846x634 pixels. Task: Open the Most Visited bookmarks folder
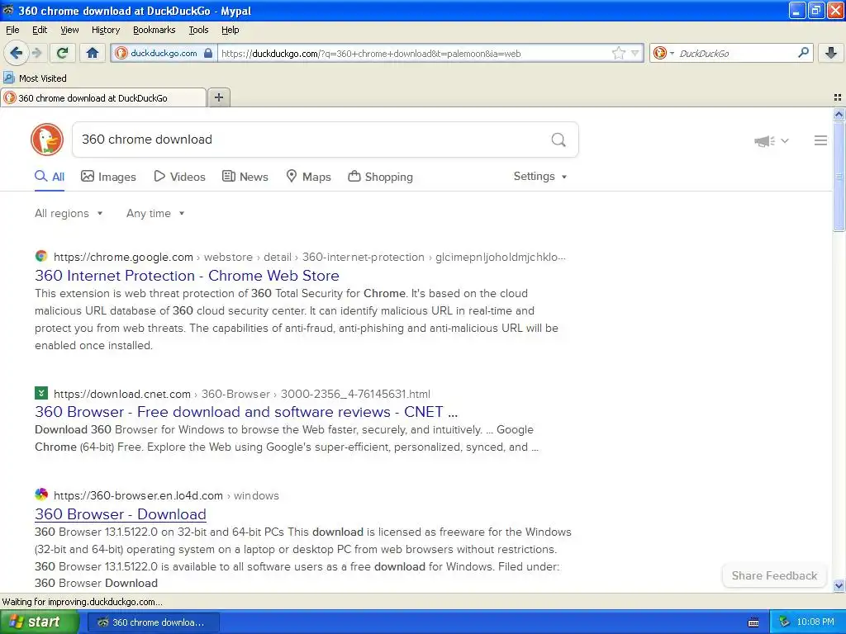[36, 78]
